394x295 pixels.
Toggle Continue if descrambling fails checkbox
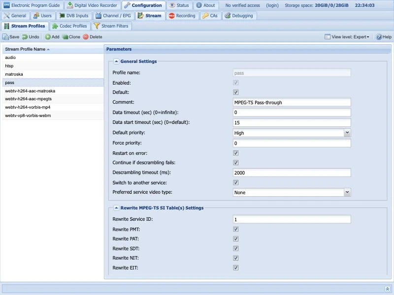click(236, 163)
